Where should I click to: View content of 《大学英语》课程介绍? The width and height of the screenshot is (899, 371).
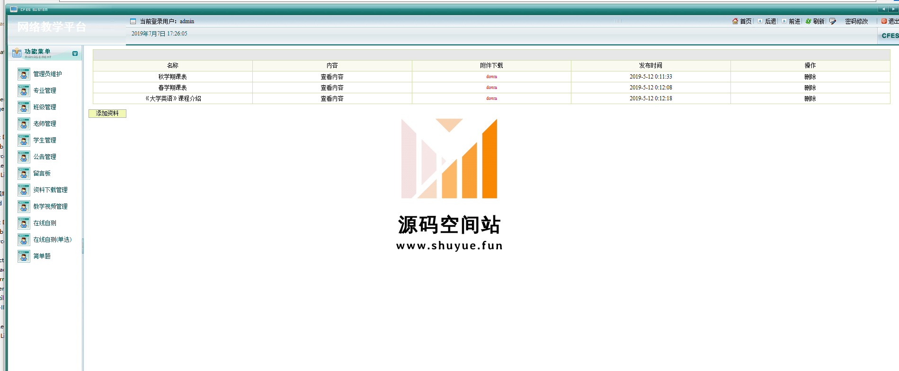pyautogui.click(x=332, y=98)
